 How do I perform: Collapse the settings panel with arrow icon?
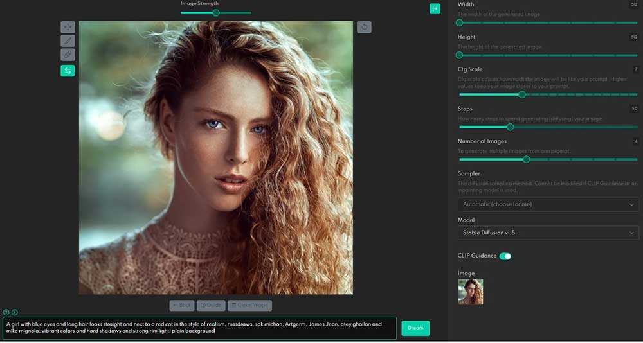click(435, 8)
